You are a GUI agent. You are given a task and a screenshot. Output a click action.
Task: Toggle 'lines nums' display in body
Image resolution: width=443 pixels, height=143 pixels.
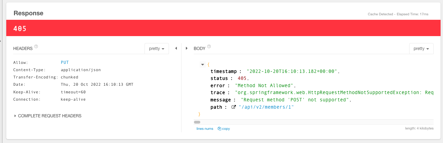click(x=205, y=128)
